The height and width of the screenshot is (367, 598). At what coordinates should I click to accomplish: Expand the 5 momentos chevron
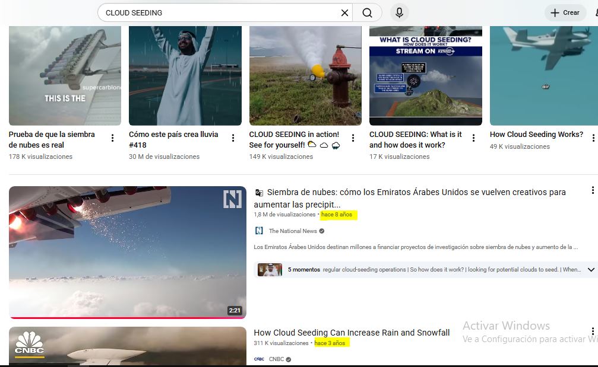click(591, 270)
